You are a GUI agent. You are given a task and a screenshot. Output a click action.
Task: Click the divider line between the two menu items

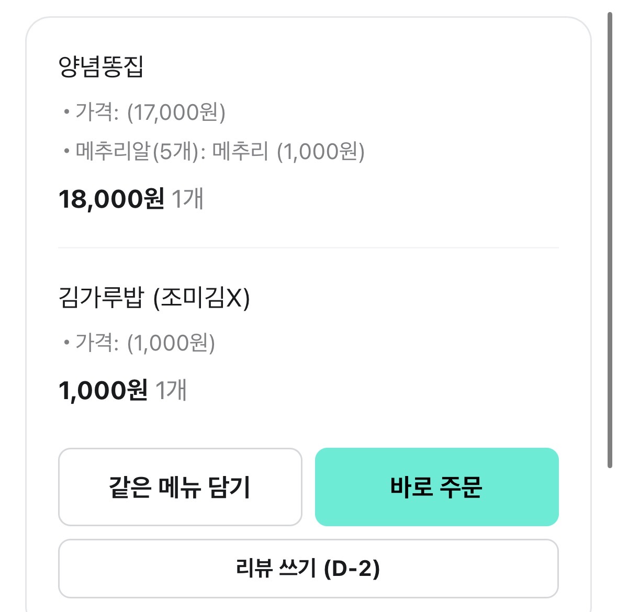coord(308,247)
